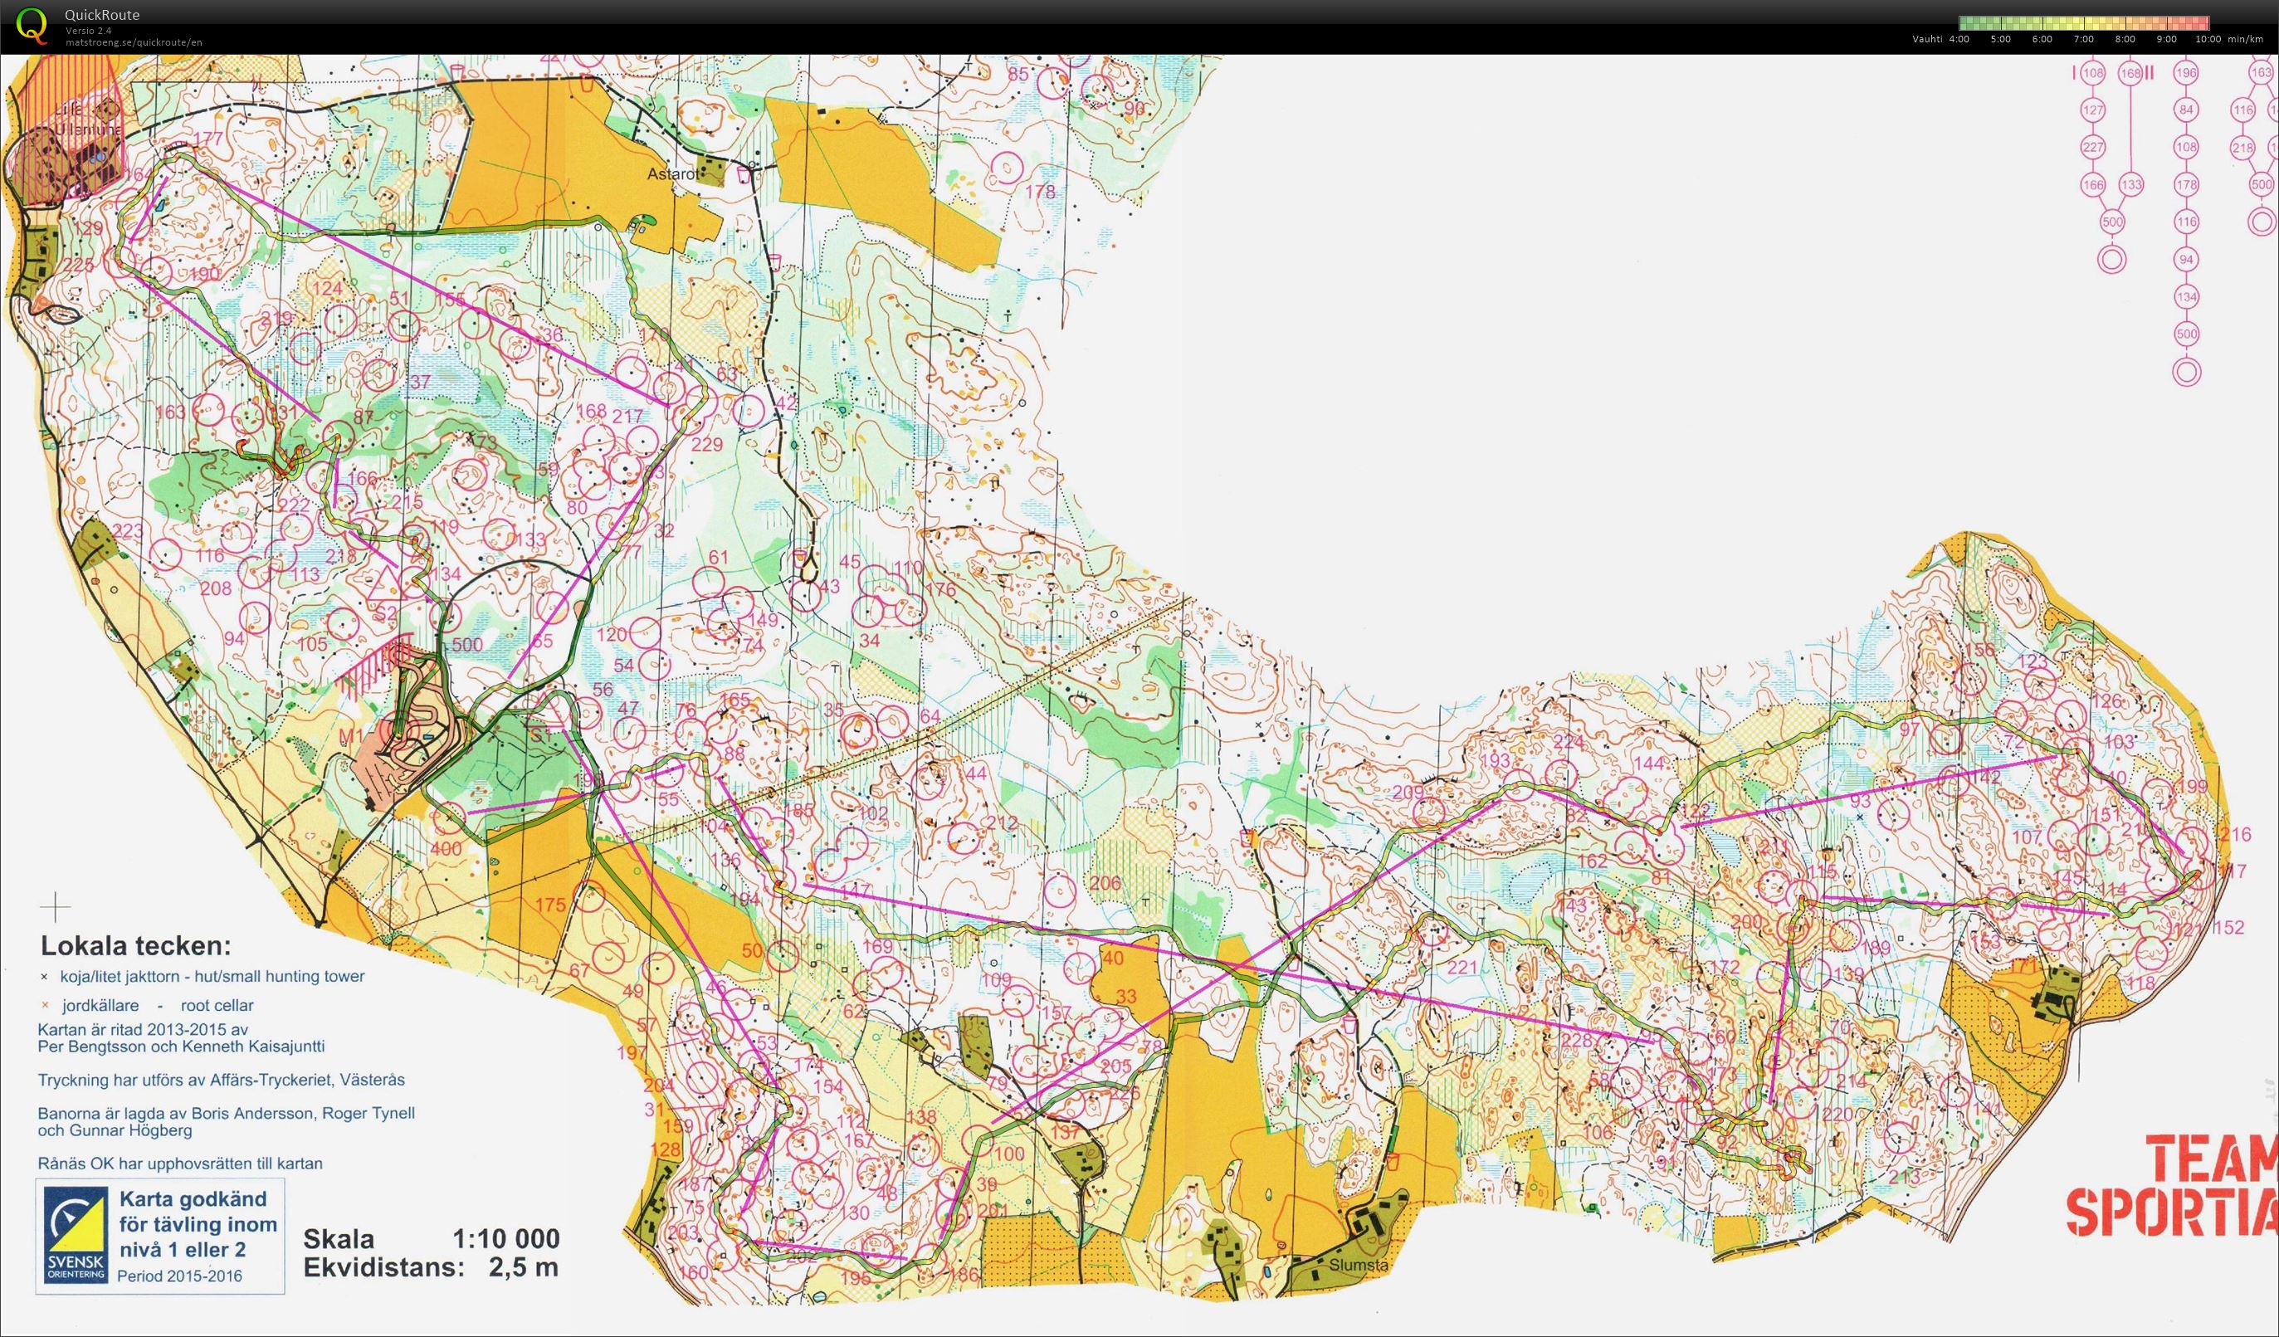Click circle 218 in the relay diagram
The width and height of the screenshot is (2279, 1337).
pyautogui.click(x=2242, y=148)
